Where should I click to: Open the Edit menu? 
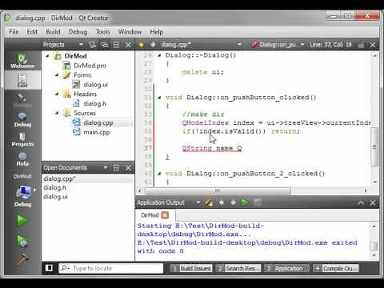click(x=32, y=32)
